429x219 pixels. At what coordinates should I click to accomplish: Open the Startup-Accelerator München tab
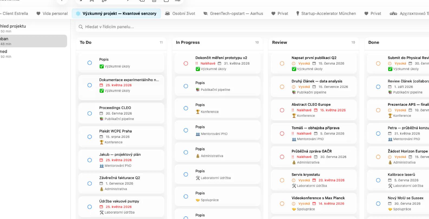(326, 14)
